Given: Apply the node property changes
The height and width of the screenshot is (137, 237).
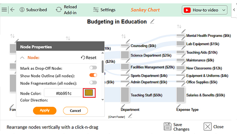Looking at the screenshot, I should pyautogui.click(x=45, y=110).
